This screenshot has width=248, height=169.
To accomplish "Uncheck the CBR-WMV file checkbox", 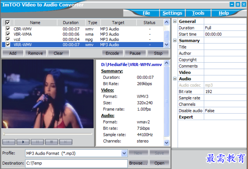I will coord(7,29).
